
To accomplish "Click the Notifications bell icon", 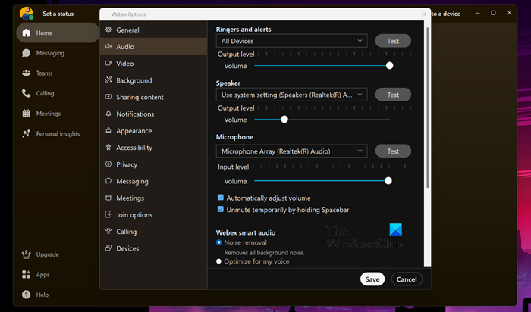I will tap(108, 114).
